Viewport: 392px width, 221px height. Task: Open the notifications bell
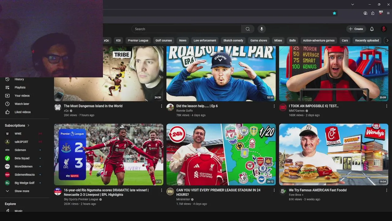(372, 29)
